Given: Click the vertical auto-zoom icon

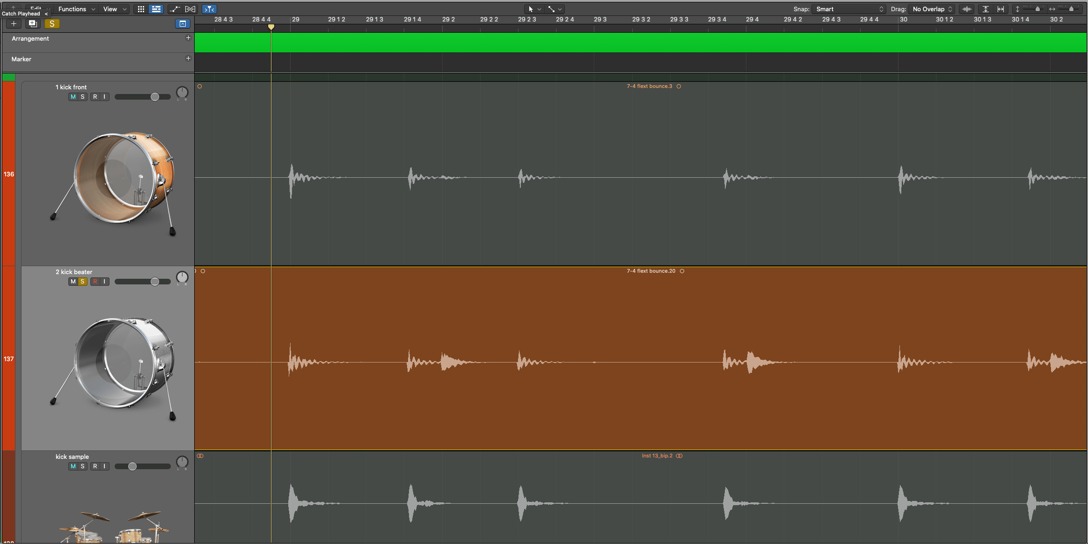Looking at the screenshot, I should [x=986, y=9].
